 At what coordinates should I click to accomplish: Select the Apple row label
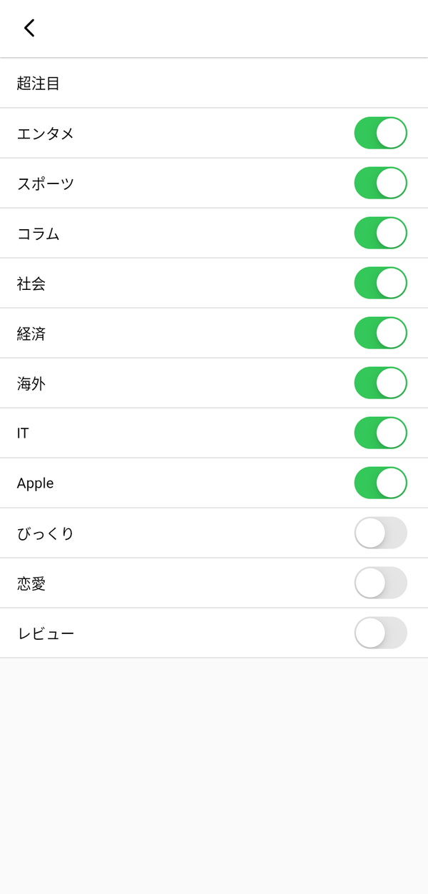36,483
